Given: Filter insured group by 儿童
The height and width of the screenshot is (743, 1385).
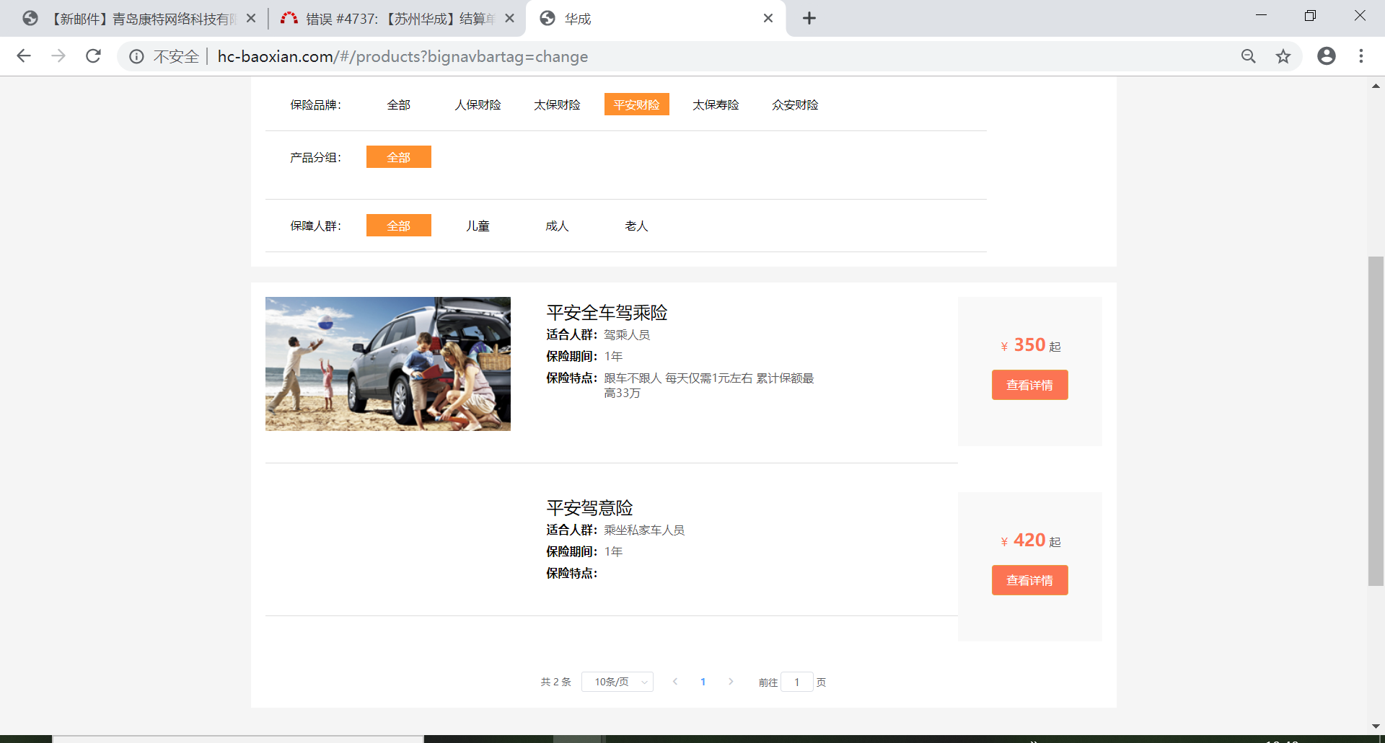Looking at the screenshot, I should [x=478, y=226].
